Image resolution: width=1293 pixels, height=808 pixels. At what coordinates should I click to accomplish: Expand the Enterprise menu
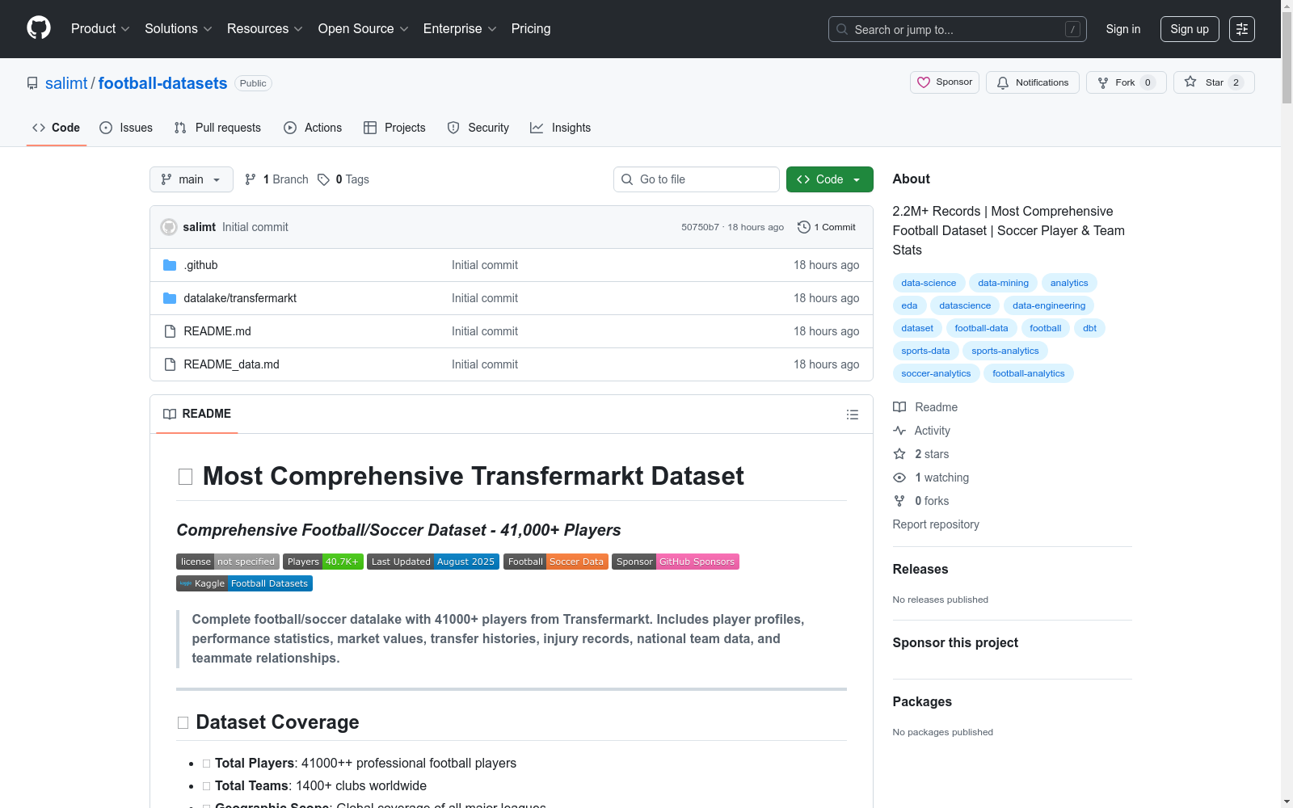click(x=460, y=29)
